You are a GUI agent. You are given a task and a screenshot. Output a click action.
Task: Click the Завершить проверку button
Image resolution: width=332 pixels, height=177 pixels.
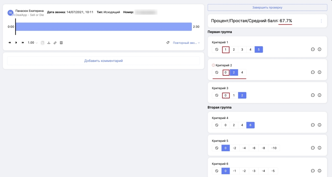click(x=267, y=7)
